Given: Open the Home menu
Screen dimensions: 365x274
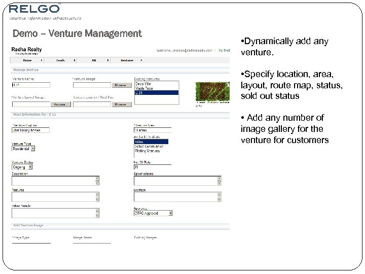Looking at the screenshot, I should coord(27,60).
